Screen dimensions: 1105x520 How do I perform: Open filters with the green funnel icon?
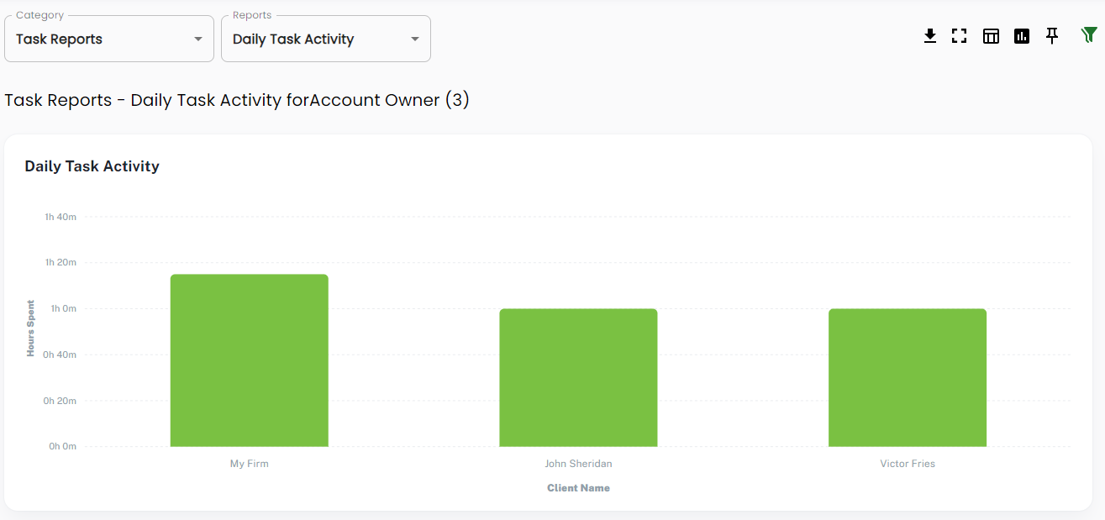tap(1089, 35)
